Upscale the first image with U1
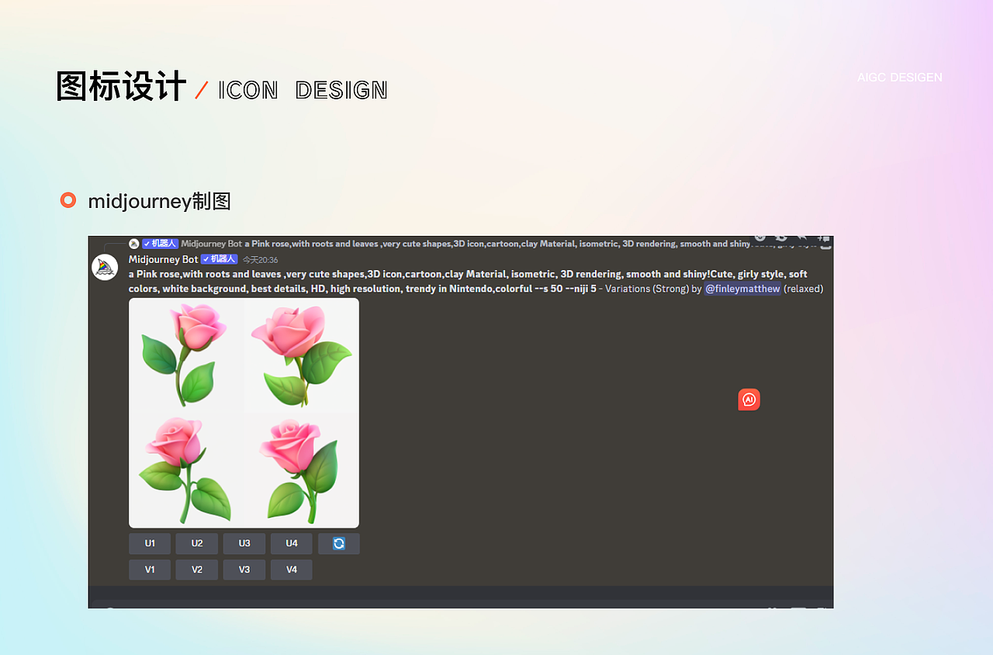This screenshot has height=655, width=993. 150,543
